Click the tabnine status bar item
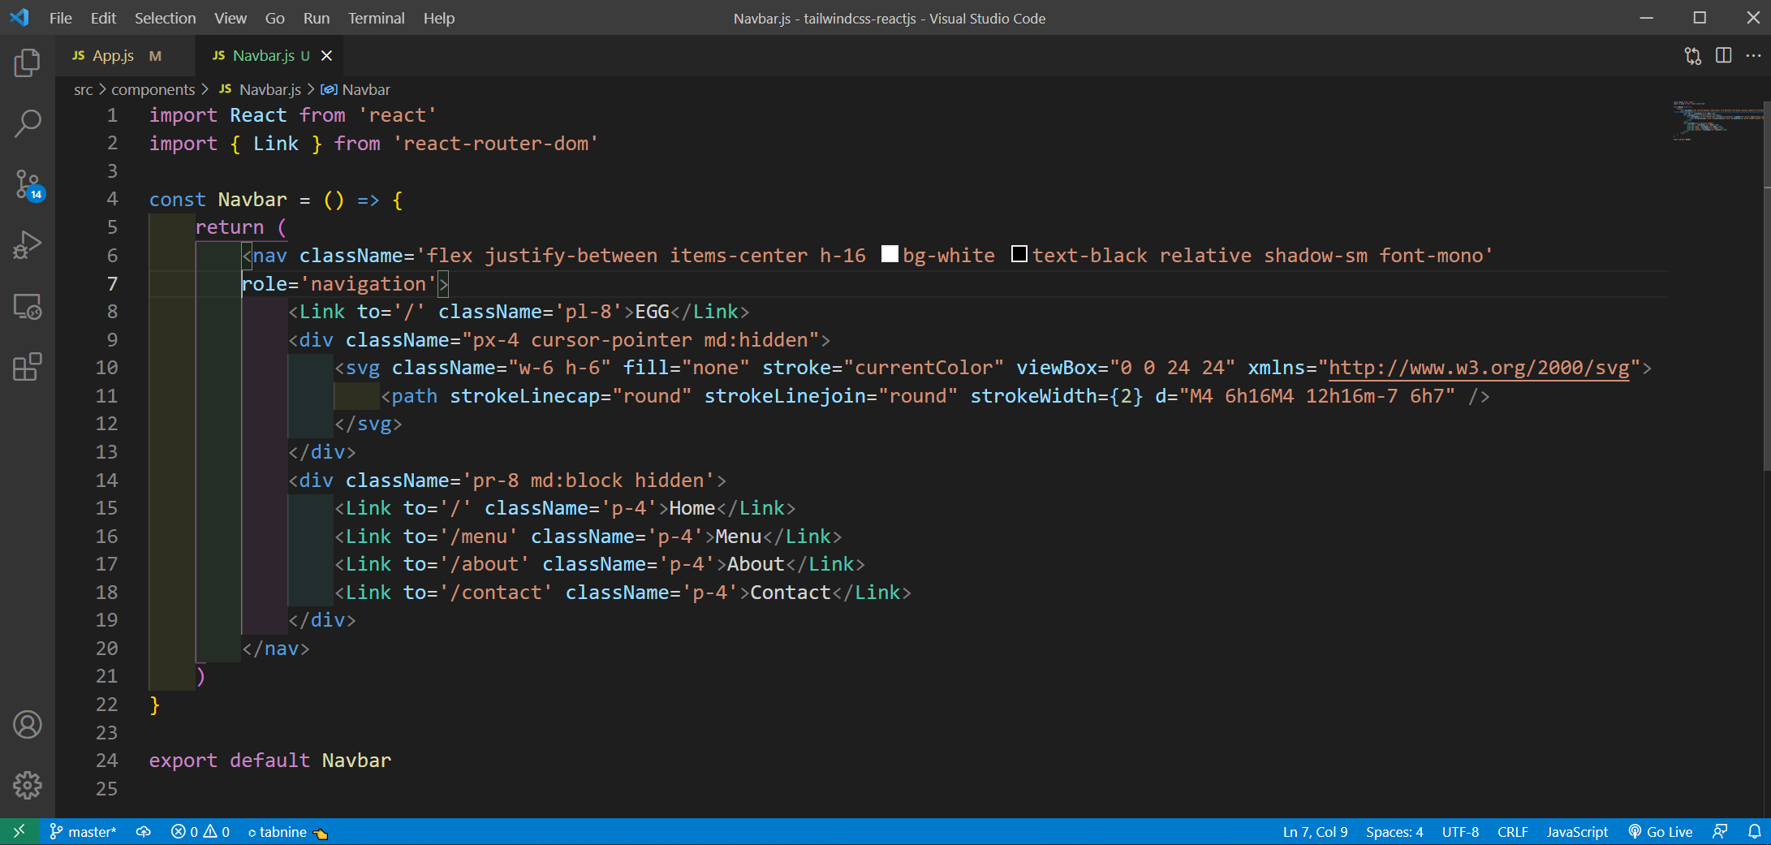Viewport: 1771px width, 845px height. coord(287,832)
